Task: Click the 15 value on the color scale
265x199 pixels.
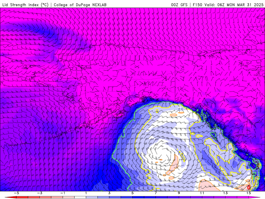Action: click(x=249, y=193)
